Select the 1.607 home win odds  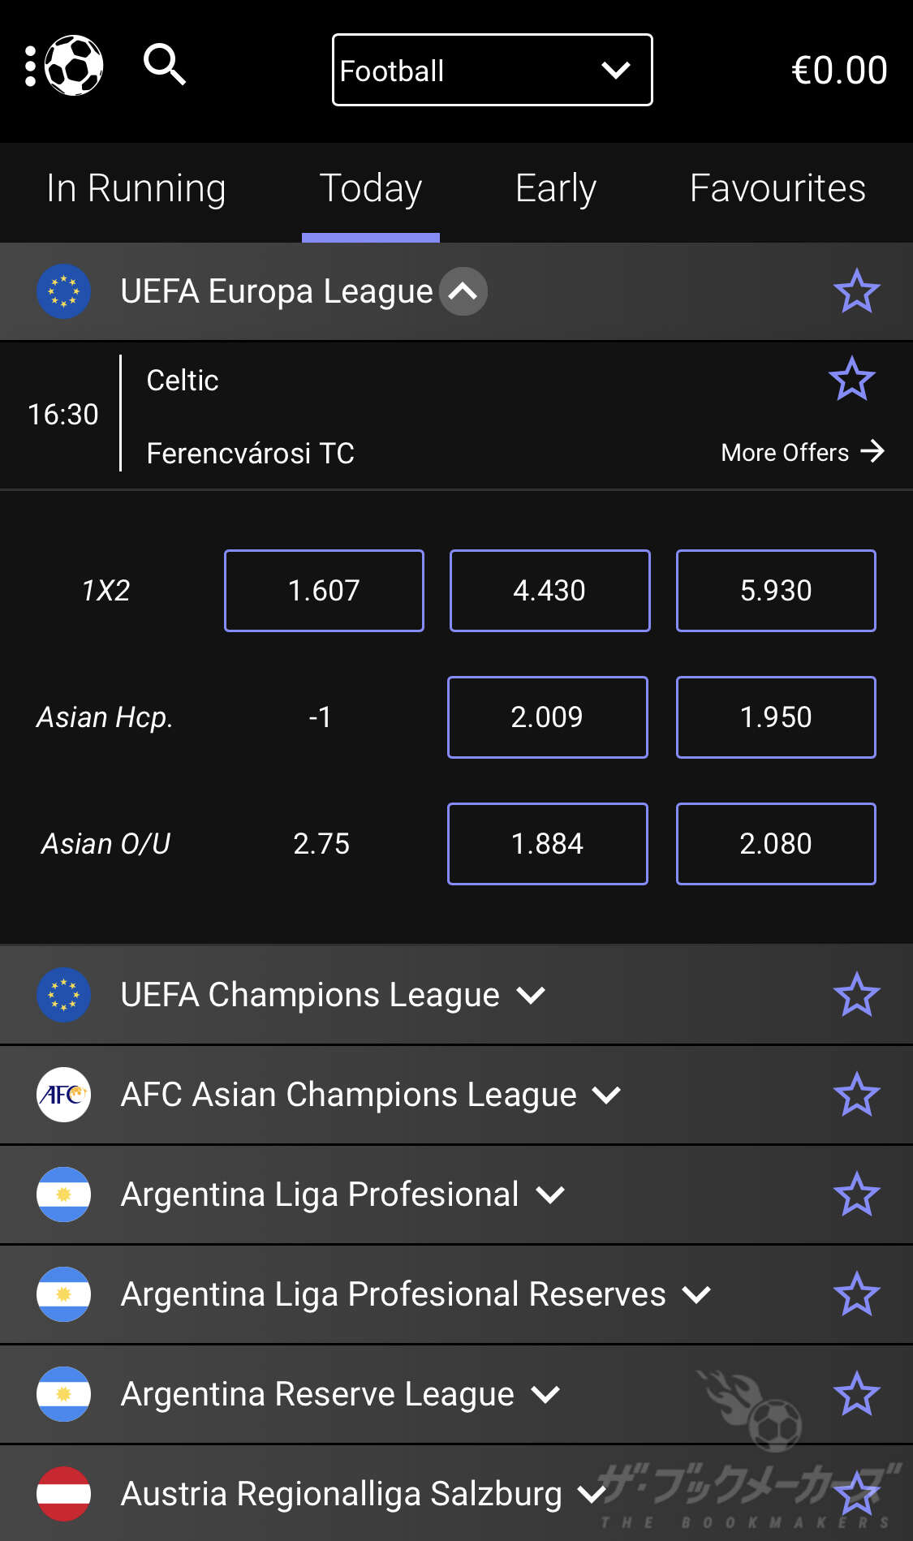[x=324, y=591]
